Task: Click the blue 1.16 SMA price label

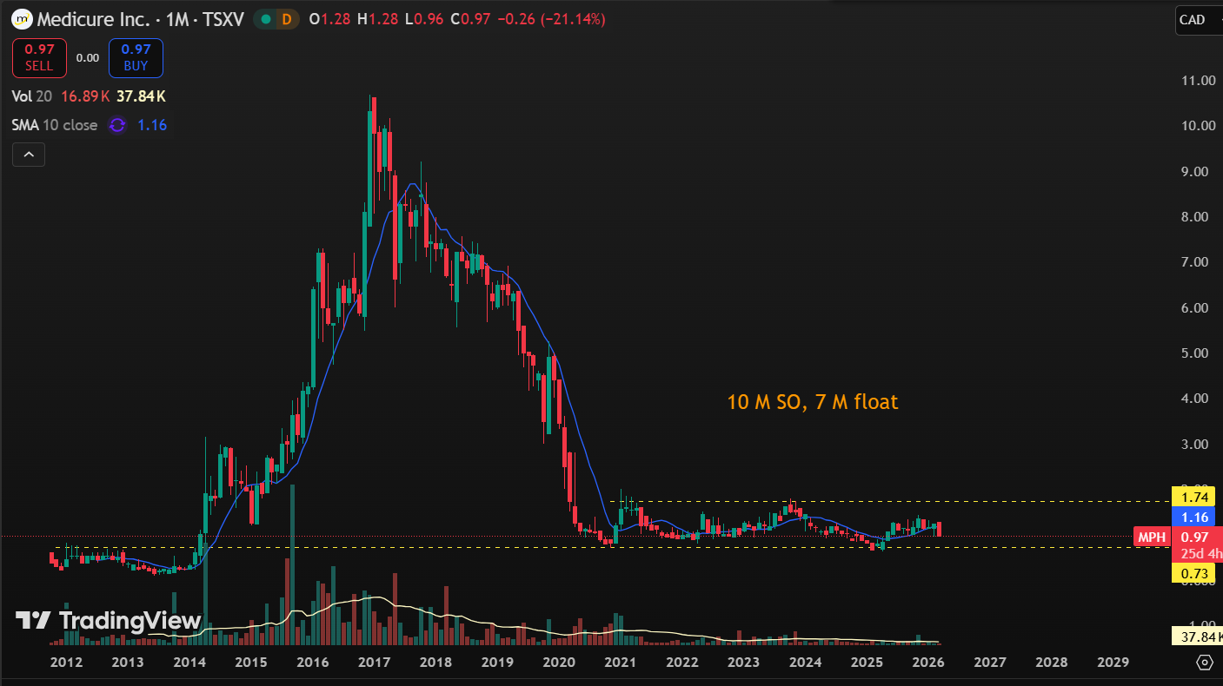Action: [x=1193, y=518]
